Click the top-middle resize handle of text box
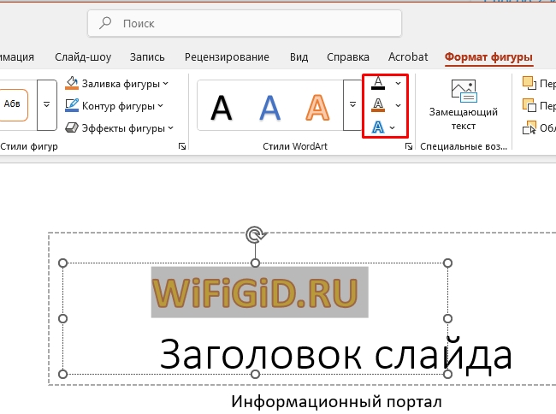The image size is (556, 414). [x=255, y=263]
